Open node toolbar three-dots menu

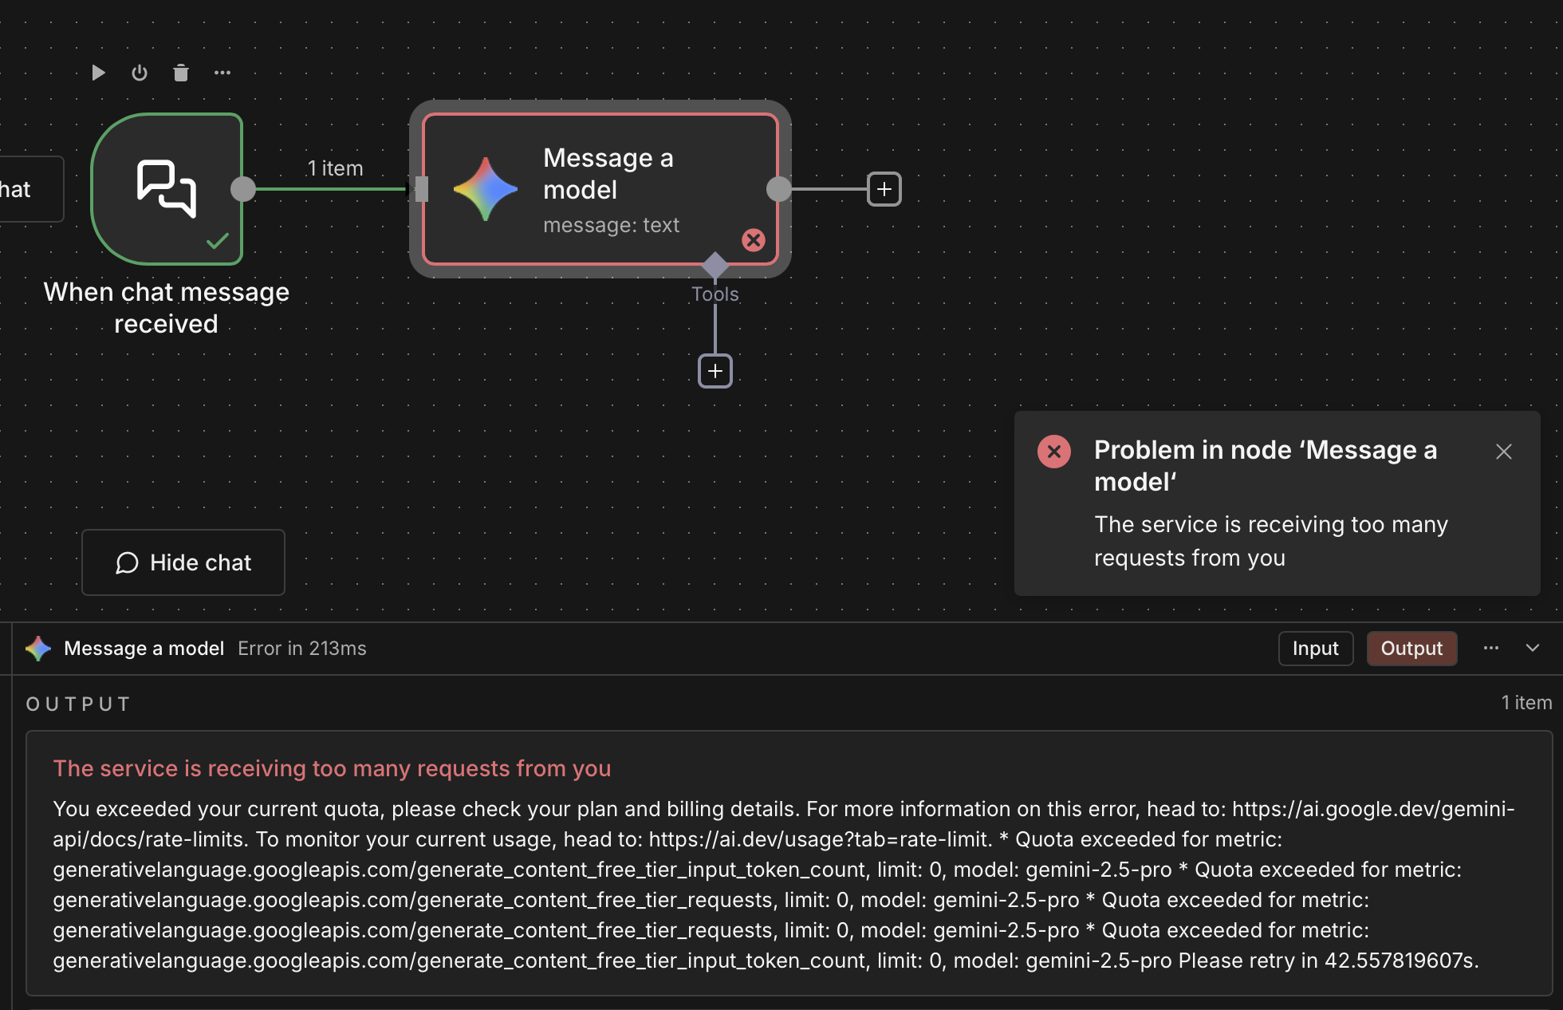[x=222, y=73]
